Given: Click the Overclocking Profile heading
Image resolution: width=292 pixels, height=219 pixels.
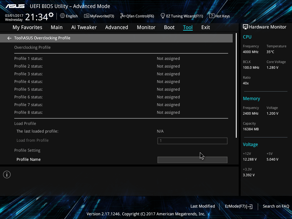Looking at the screenshot, I should click(33, 47).
